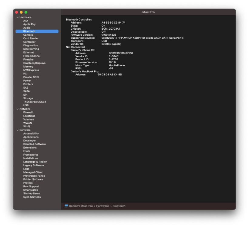Open the Audio hardware entry
This screenshot has height=227, width=249.
(x=27, y=28)
